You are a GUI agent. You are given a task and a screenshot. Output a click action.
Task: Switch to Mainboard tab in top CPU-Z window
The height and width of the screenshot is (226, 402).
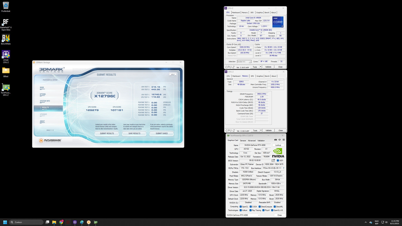click(236, 13)
